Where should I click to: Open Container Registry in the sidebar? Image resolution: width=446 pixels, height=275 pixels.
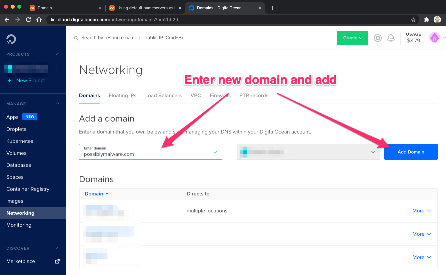pyautogui.click(x=28, y=189)
